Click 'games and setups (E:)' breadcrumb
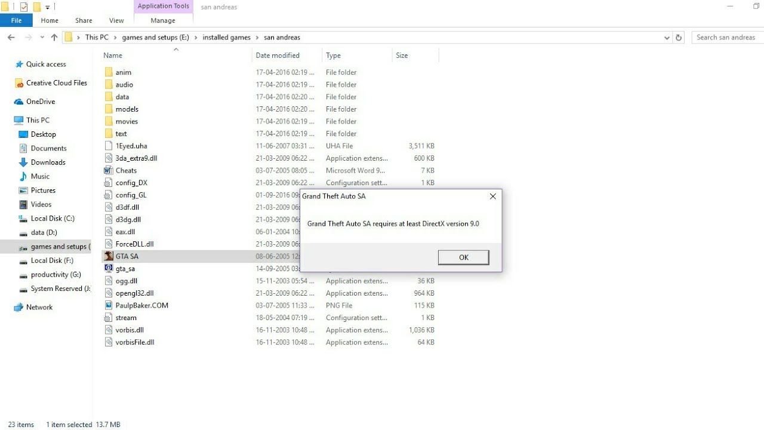764x430 pixels. pos(155,37)
